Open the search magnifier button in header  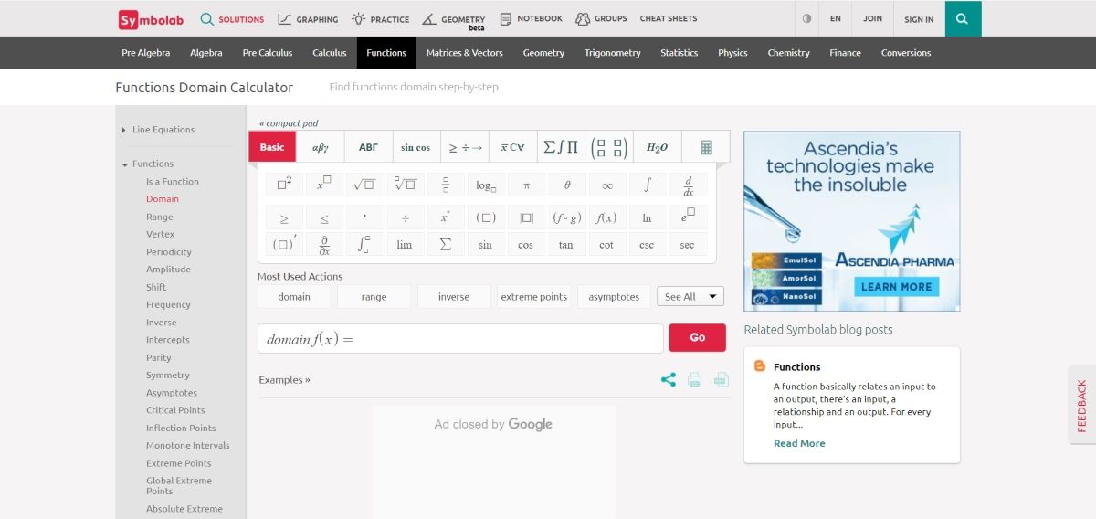(963, 18)
